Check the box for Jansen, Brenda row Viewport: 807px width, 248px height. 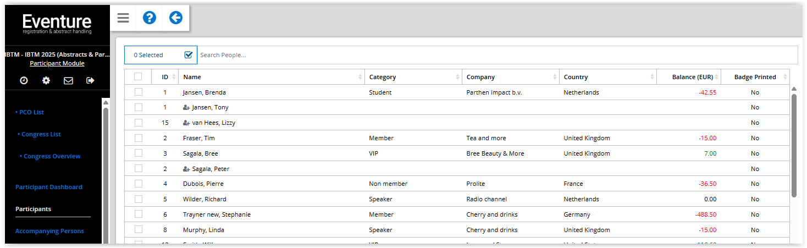coord(138,92)
